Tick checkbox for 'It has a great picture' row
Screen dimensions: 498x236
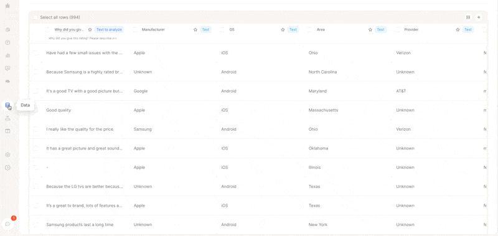pyautogui.click(x=36, y=148)
